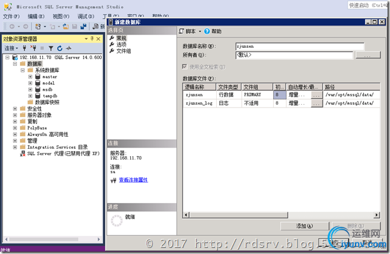Collapse the 系统数据库 folder node
Screen dimensions: 390x254
tap(22, 70)
